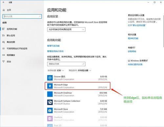Focus the settings search field

click(x=22, y=16)
